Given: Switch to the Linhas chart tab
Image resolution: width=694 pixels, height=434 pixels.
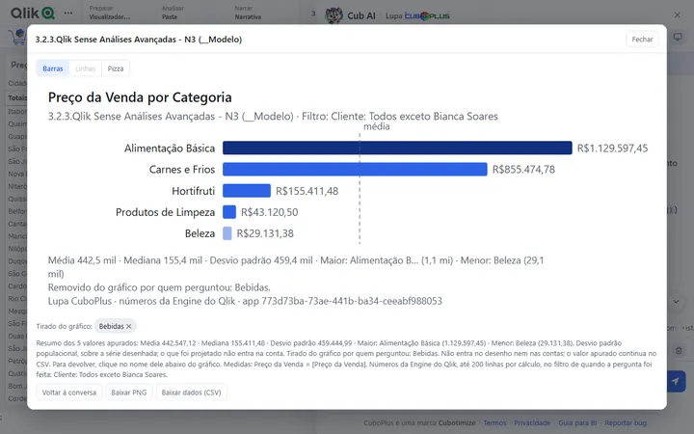Looking at the screenshot, I should click(x=85, y=68).
